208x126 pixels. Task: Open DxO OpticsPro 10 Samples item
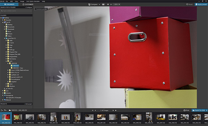pos(12,98)
